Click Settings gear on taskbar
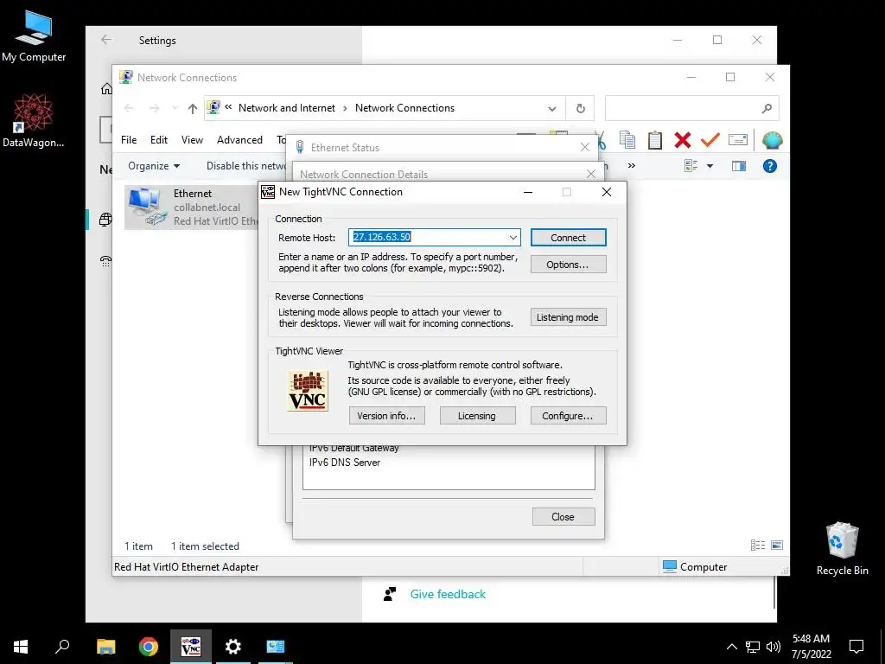Viewport: 885px width, 664px height. (233, 647)
